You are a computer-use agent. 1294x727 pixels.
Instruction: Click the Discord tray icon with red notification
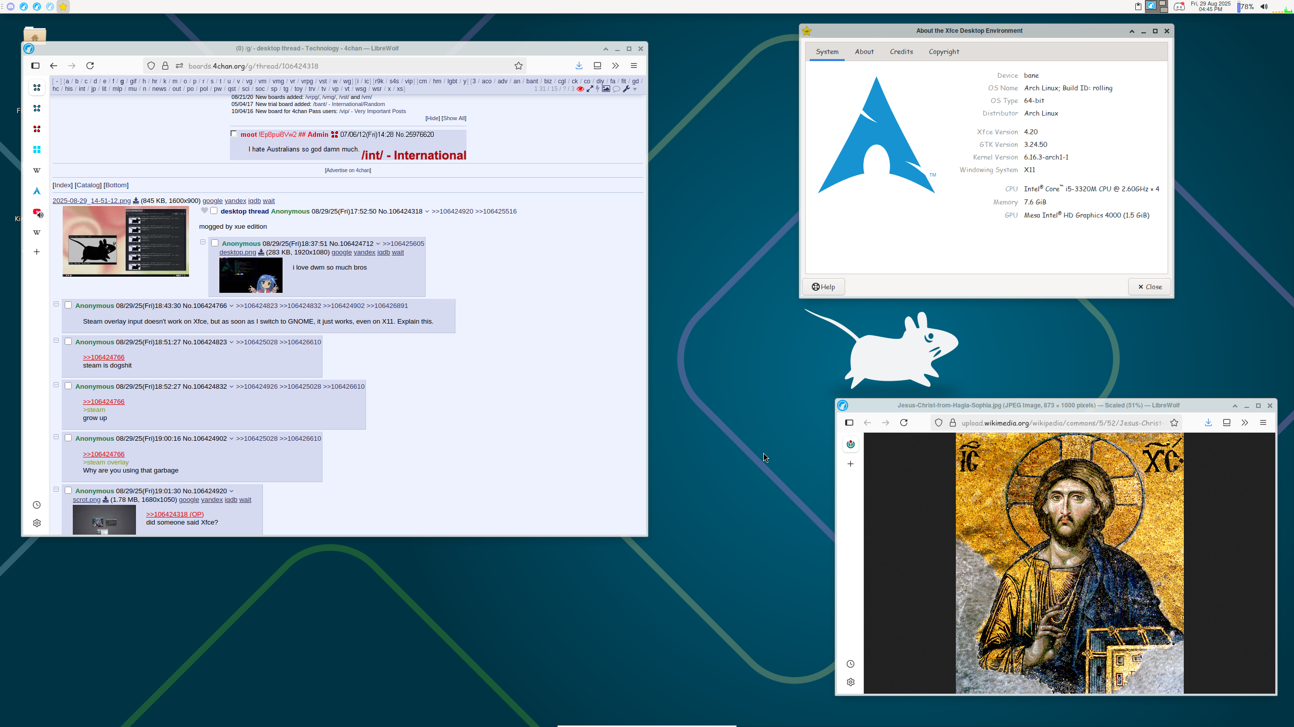pos(1179,7)
